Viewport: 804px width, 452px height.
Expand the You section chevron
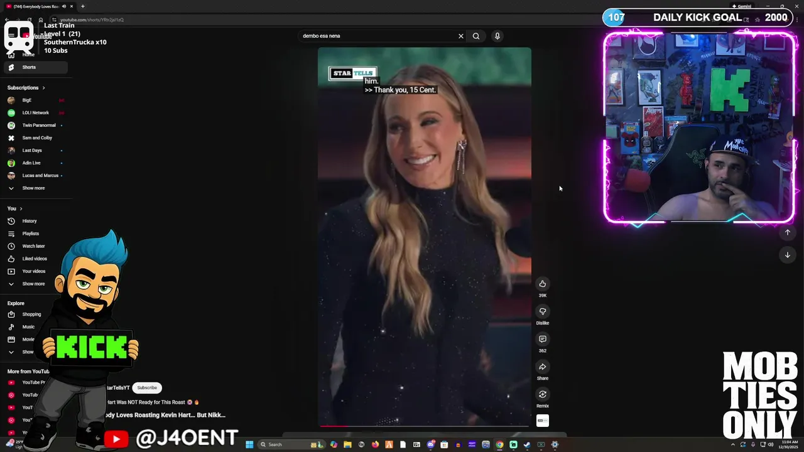(x=21, y=208)
